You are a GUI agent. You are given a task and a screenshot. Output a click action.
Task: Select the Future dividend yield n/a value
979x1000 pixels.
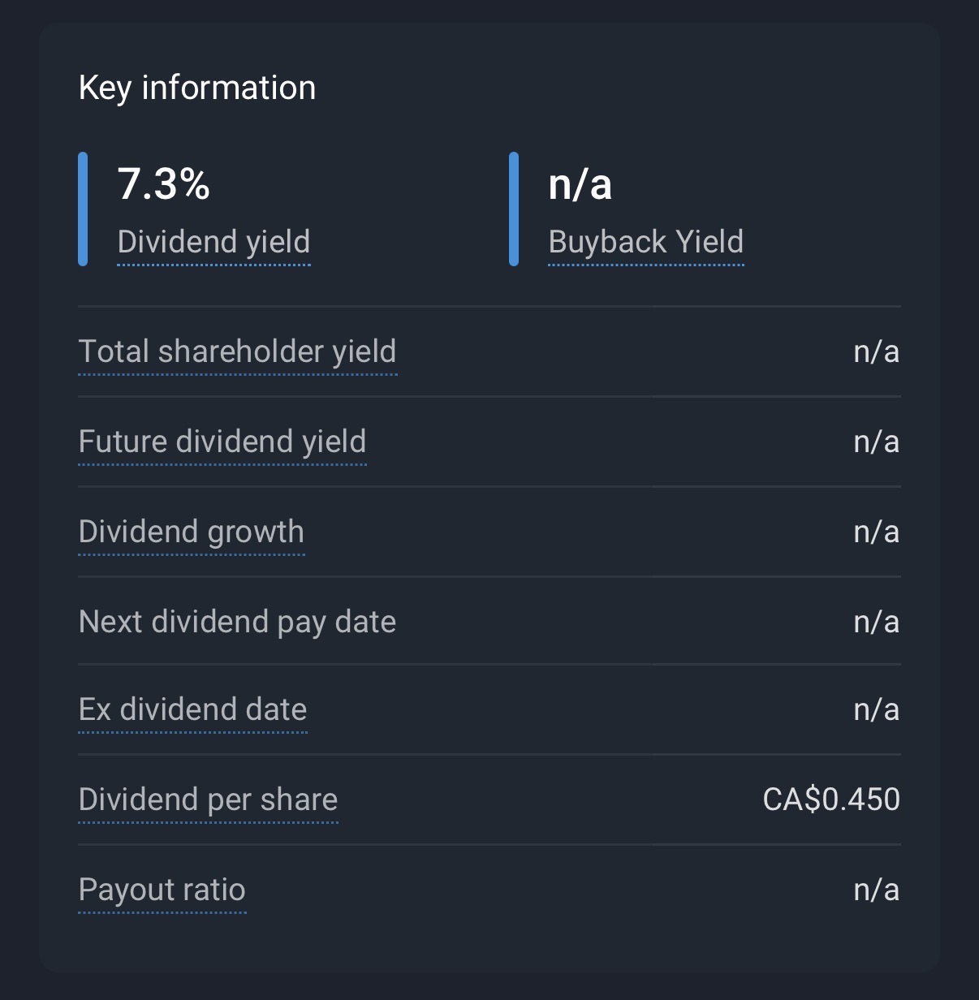pyautogui.click(x=876, y=442)
